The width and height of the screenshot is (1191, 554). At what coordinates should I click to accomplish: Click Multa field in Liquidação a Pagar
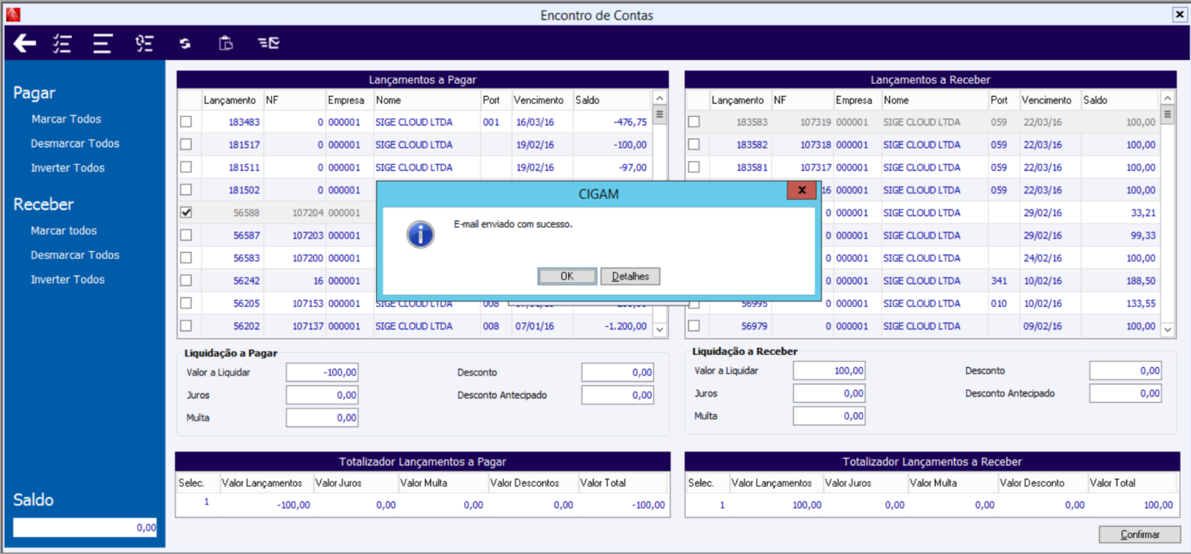click(323, 417)
